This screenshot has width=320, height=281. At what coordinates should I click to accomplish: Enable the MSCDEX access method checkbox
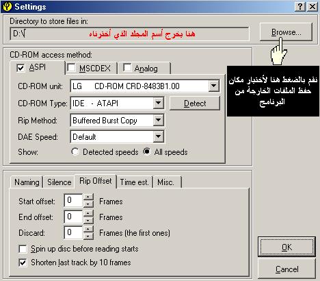tap(71, 68)
